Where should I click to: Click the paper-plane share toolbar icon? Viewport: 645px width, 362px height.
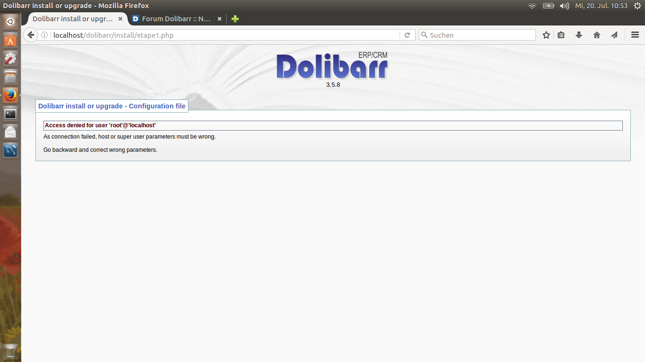pos(614,35)
